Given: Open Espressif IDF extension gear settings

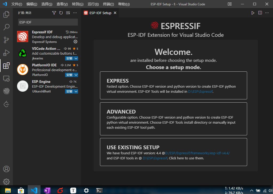Looking at the screenshot, I should tap(75, 42).
